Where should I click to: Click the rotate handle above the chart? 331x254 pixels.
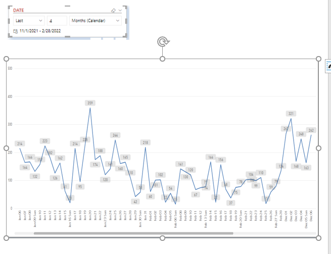coord(163,41)
